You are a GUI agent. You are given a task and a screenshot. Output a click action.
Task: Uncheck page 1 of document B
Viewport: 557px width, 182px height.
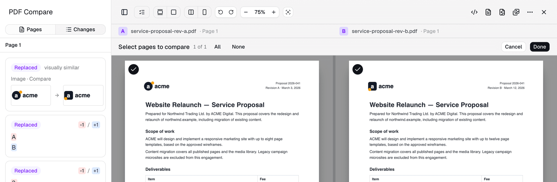tap(358, 69)
